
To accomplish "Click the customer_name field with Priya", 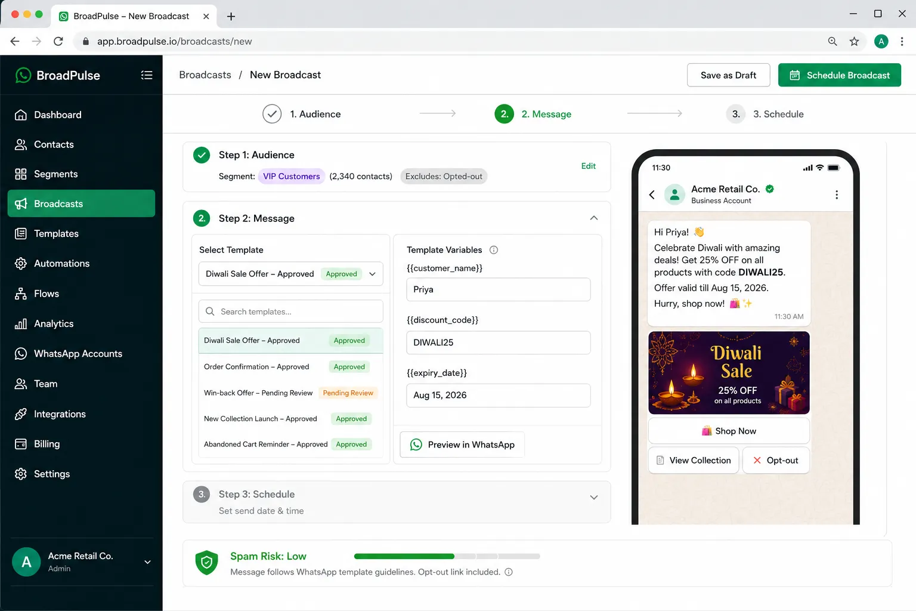I will click(x=499, y=289).
